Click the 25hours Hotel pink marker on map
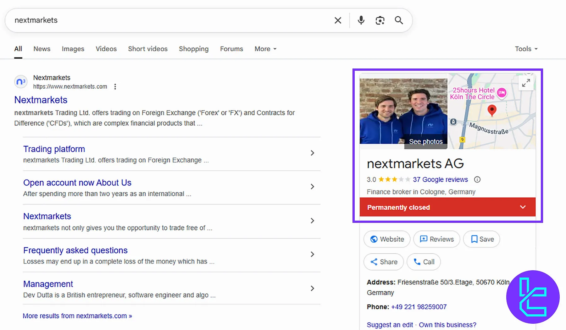Image resolution: width=566 pixels, height=330 pixels. (502, 93)
